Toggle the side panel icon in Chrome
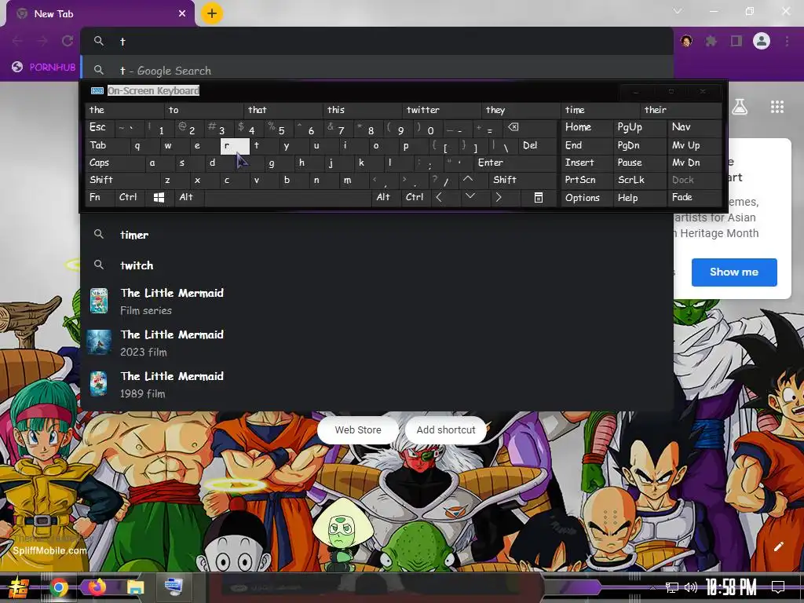 (736, 41)
